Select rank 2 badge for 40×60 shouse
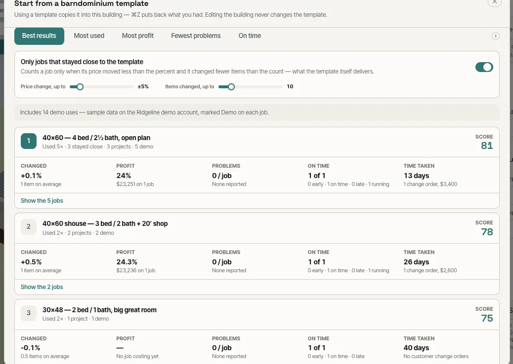Viewport: 513px width, 364px height. tap(29, 226)
